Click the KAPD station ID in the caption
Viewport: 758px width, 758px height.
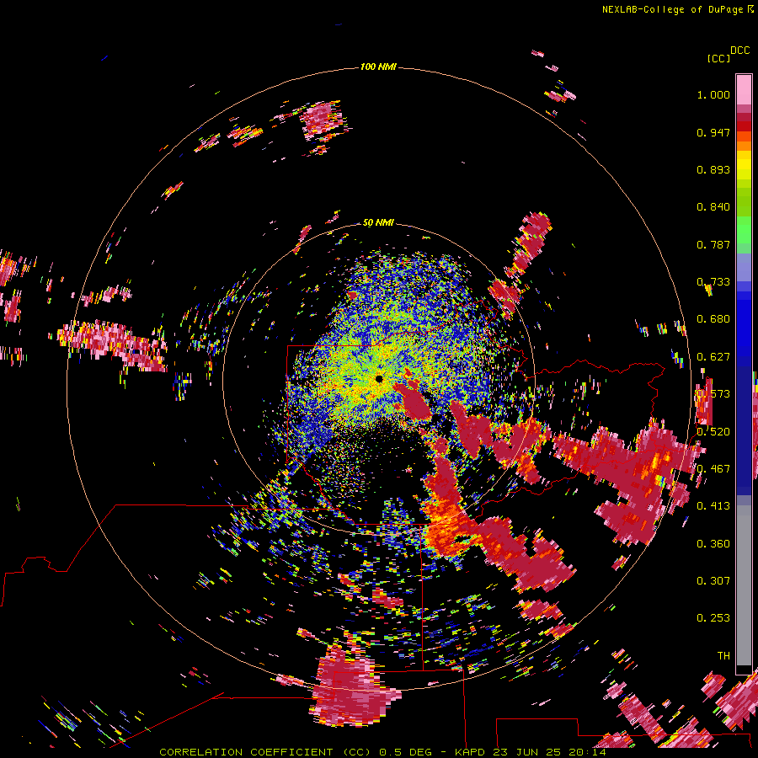point(472,752)
